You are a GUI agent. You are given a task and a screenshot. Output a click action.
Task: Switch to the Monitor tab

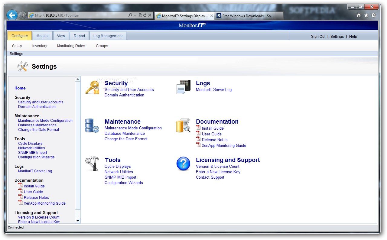(43, 36)
